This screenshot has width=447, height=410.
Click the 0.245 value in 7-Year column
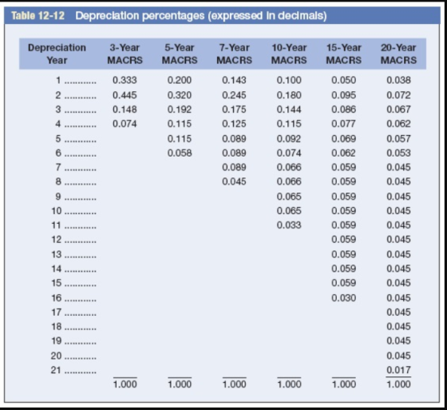pyautogui.click(x=234, y=95)
